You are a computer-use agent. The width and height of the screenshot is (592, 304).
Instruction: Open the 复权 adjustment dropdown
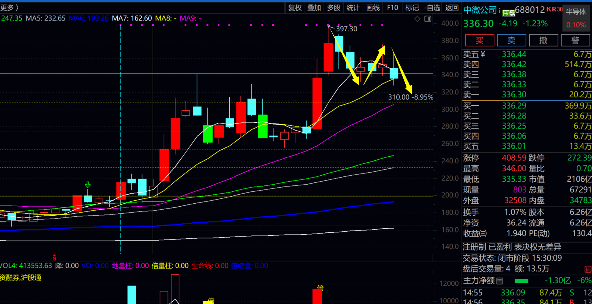point(295,7)
